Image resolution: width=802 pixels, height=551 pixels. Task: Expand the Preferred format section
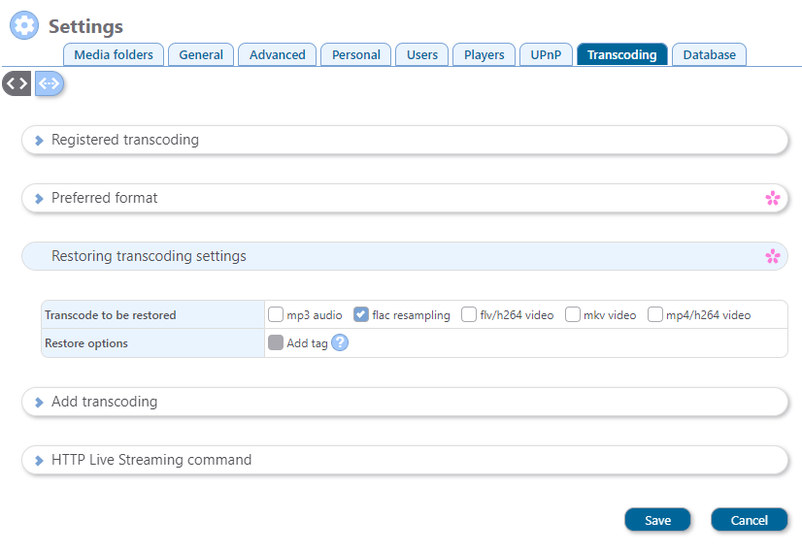pos(405,198)
